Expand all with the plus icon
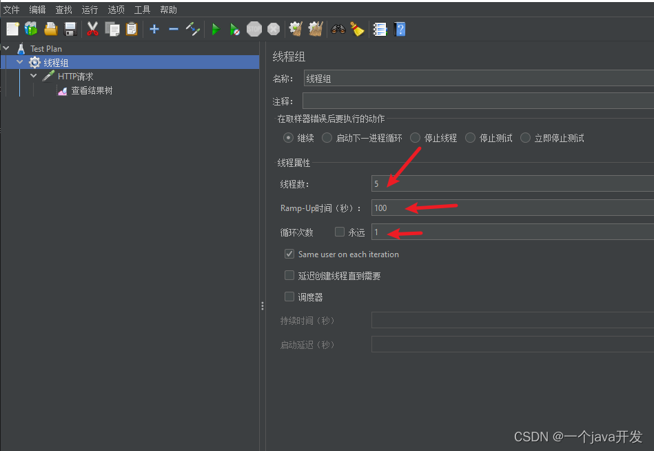Image resolution: width=654 pixels, height=451 pixels. tap(154, 29)
